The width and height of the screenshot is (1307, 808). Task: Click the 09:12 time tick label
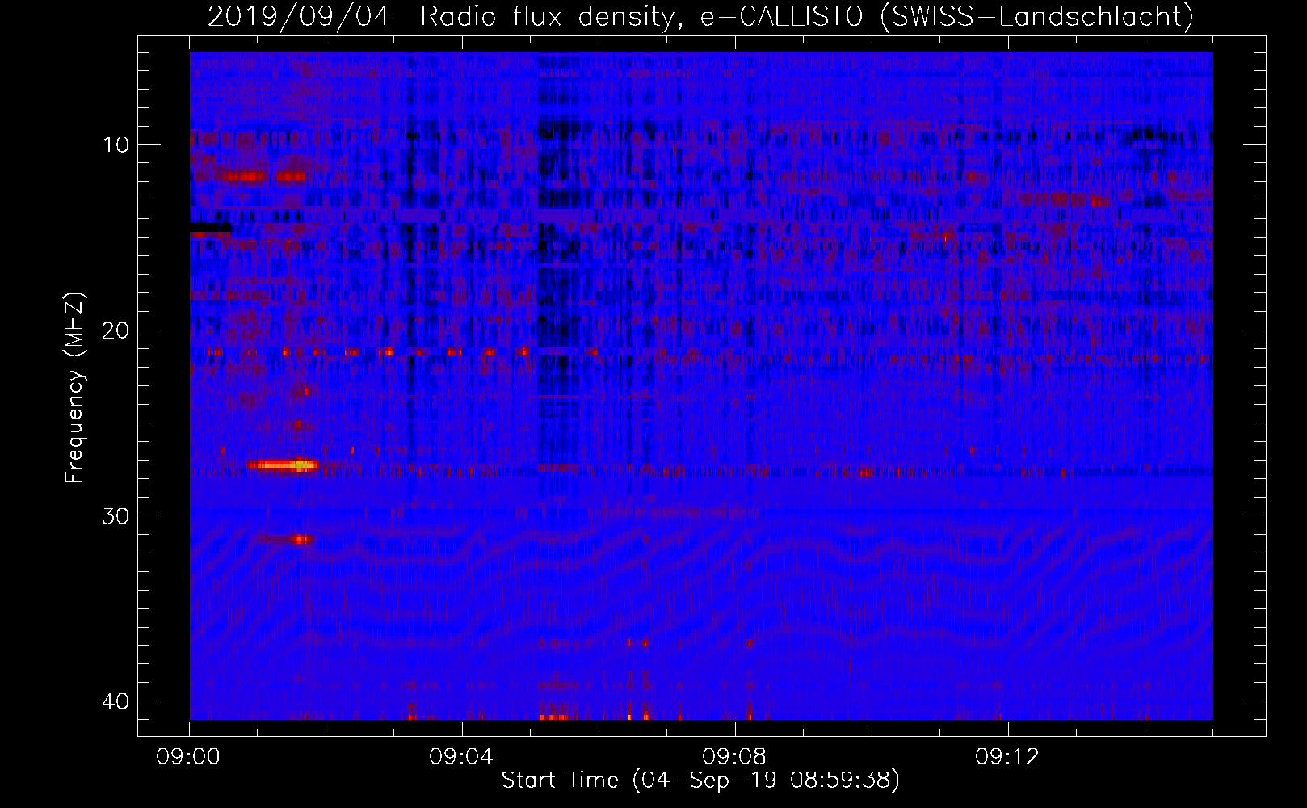(1007, 757)
